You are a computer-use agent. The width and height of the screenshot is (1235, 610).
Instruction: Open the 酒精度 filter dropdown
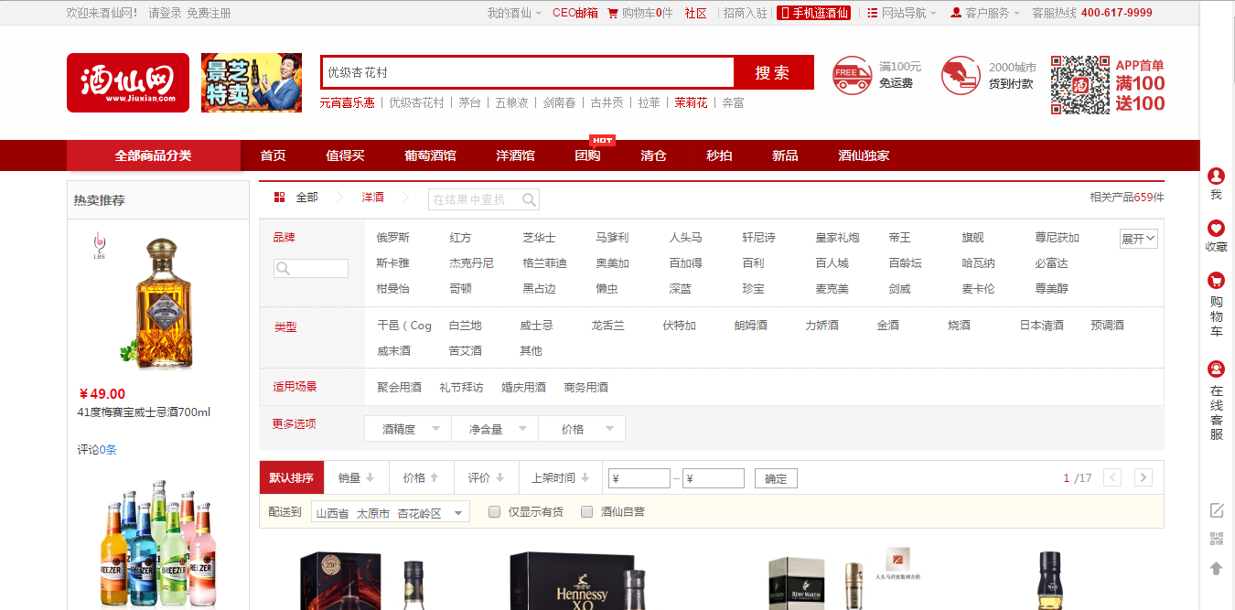pyautogui.click(x=407, y=429)
